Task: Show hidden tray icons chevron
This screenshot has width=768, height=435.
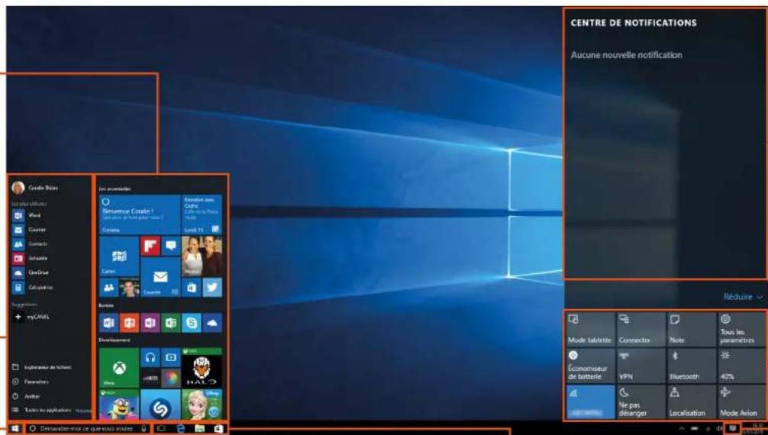Action: click(x=681, y=429)
